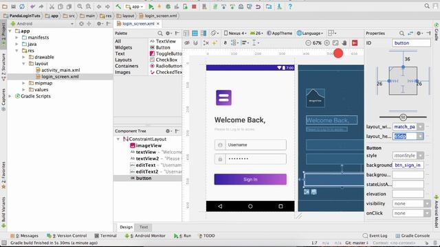Open layout_width match_parent dropdown arrow

click(420, 127)
